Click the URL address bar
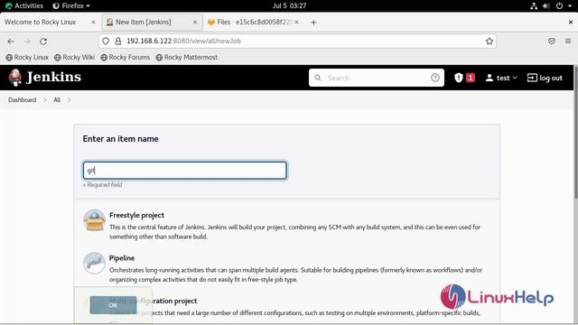The height and width of the screenshot is (325, 578). click(x=297, y=42)
